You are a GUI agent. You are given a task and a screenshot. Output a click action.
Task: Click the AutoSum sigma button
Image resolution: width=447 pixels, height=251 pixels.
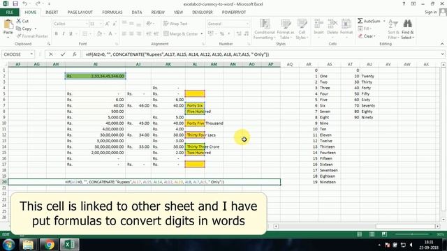pyautogui.click(x=369, y=21)
